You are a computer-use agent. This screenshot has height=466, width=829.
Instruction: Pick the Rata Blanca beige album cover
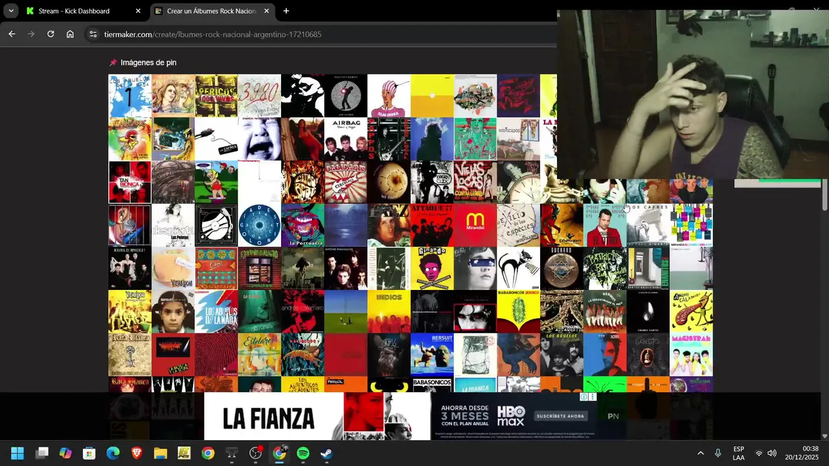point(130,355)
